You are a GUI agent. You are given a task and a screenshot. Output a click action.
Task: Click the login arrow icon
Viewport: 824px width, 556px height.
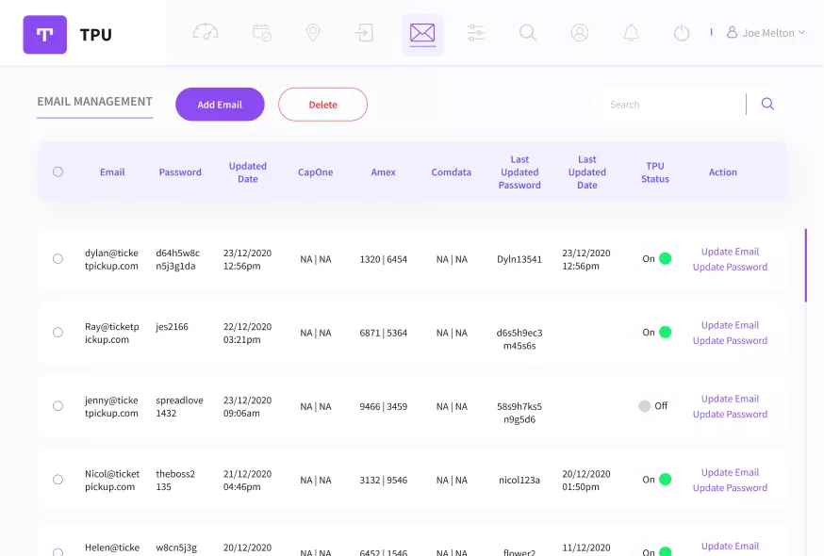pos(364,33)
